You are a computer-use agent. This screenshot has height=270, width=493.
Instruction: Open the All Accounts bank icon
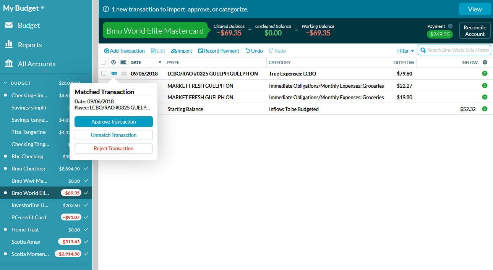(8, 63)
